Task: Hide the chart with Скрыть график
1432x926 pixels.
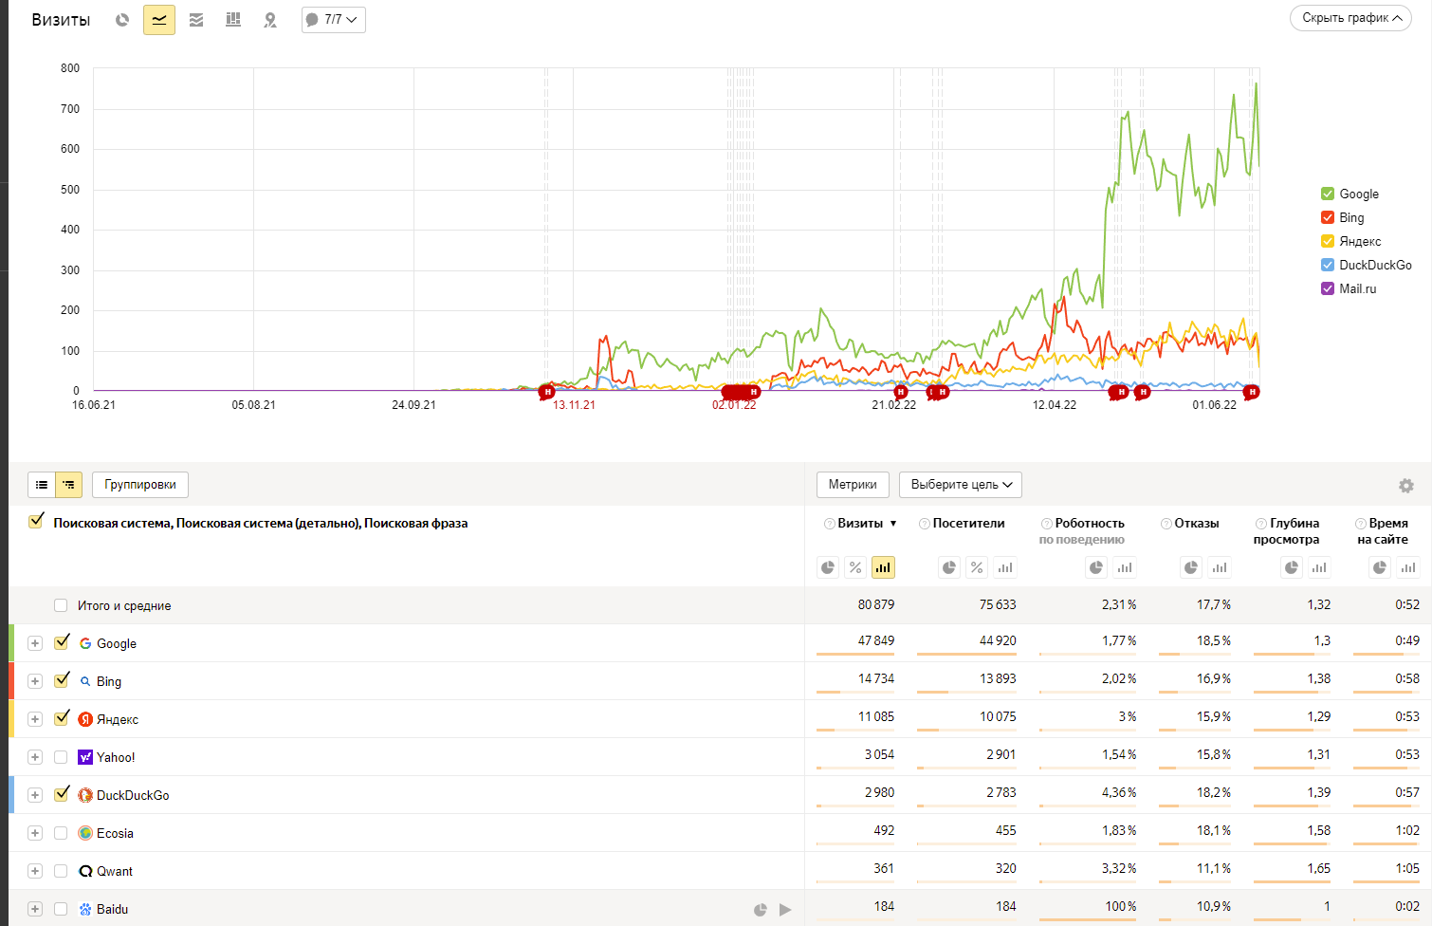Action: 1350,18
